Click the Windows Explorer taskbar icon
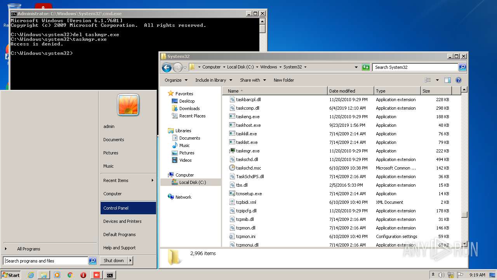 (x=44, y=275)
